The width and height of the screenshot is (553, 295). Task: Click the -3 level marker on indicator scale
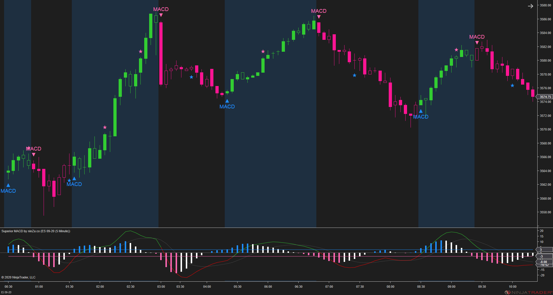(x=541, y=256)
